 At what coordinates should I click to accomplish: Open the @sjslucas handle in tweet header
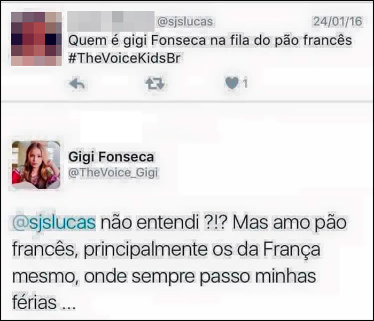[x=185, y=22]
